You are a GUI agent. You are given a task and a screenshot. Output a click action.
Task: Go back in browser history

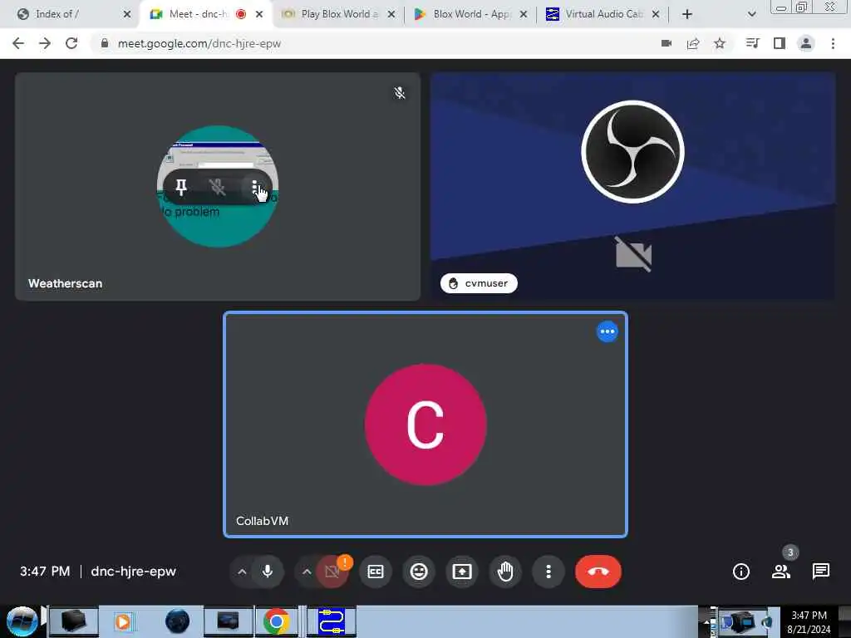[x=18, y=43]
